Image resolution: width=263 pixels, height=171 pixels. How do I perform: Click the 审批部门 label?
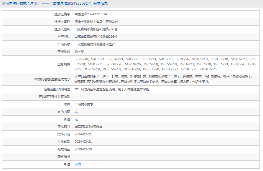coord(64,127)
